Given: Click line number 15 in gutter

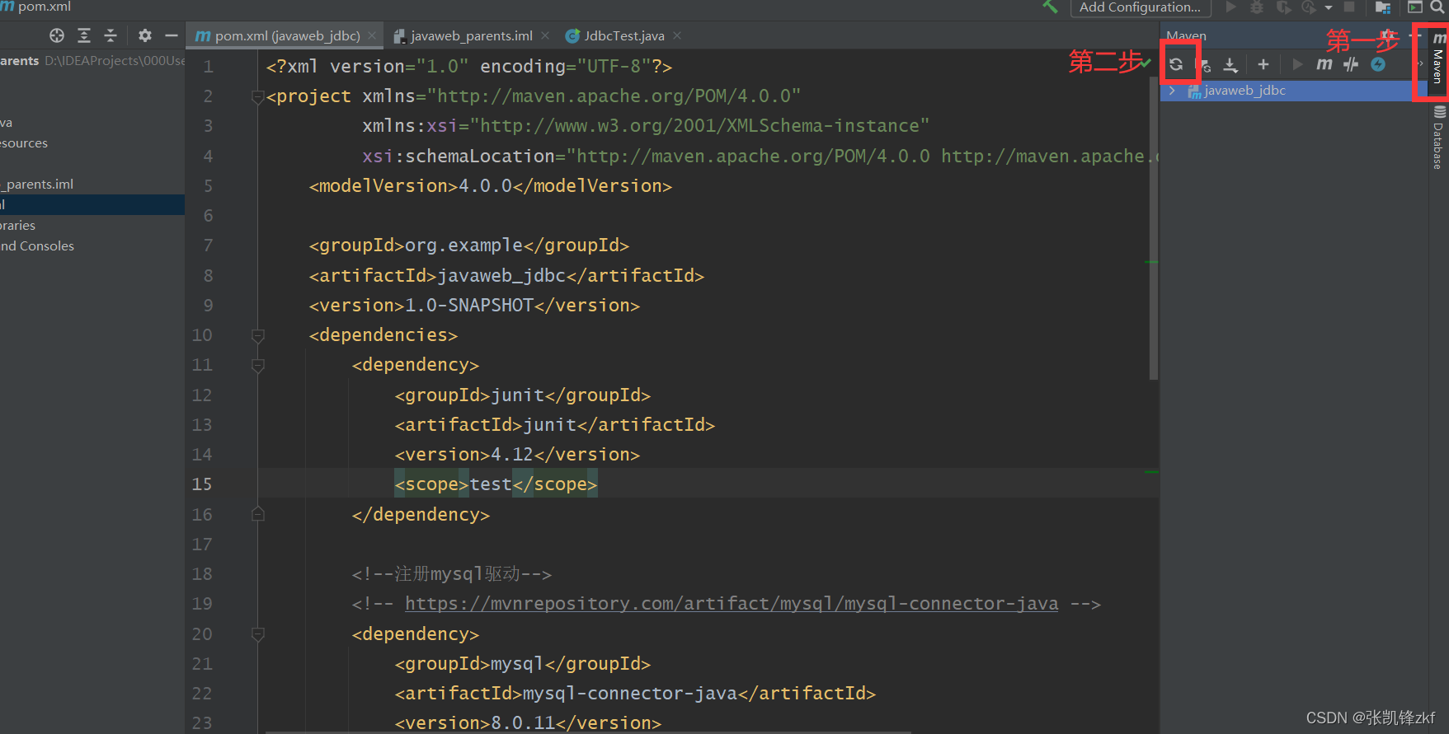Looking at the screenshot, I should click(202, 484).
